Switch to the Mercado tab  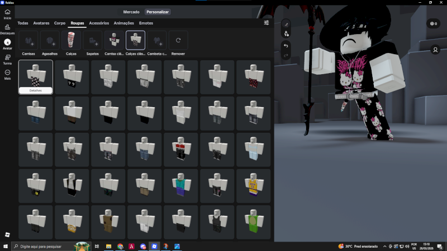click(x=131, y=12)
